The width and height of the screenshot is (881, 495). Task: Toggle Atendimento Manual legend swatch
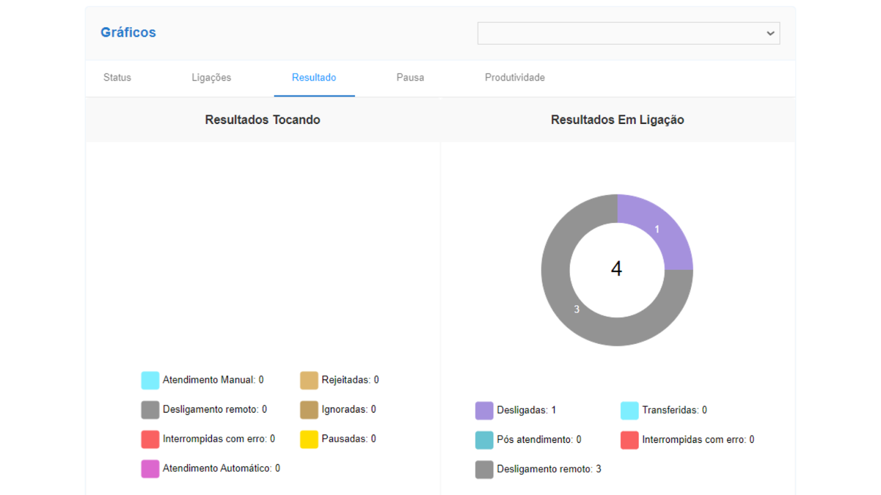tap(150, 380)
